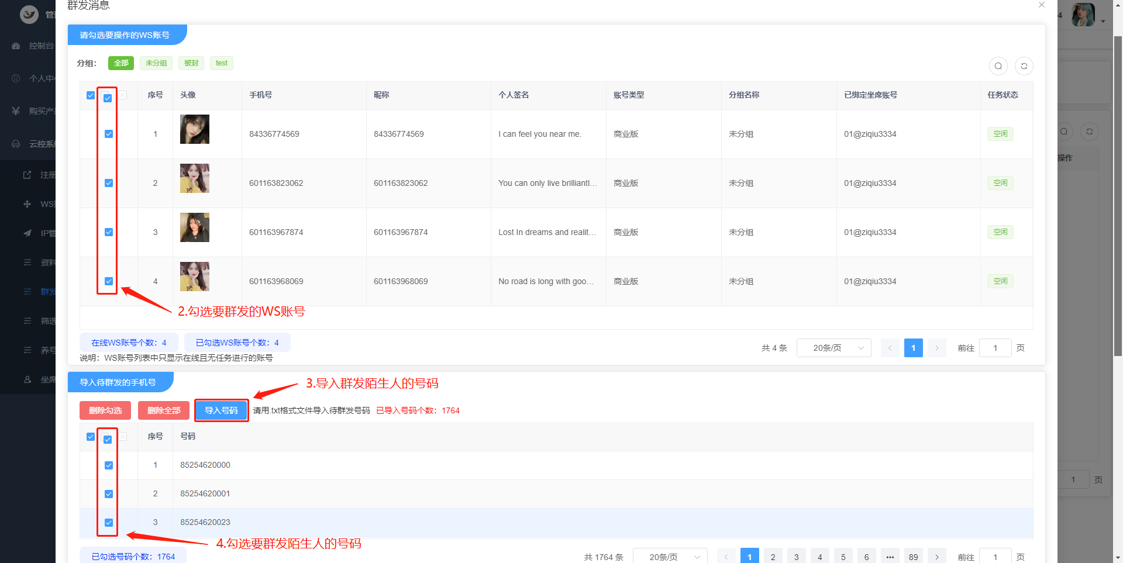Click the 删除全部 button
The width and height of the screenshot is (1123, 563).
164,410
